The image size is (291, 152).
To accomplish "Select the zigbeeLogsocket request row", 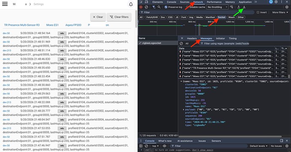I will tap(158, 43).
